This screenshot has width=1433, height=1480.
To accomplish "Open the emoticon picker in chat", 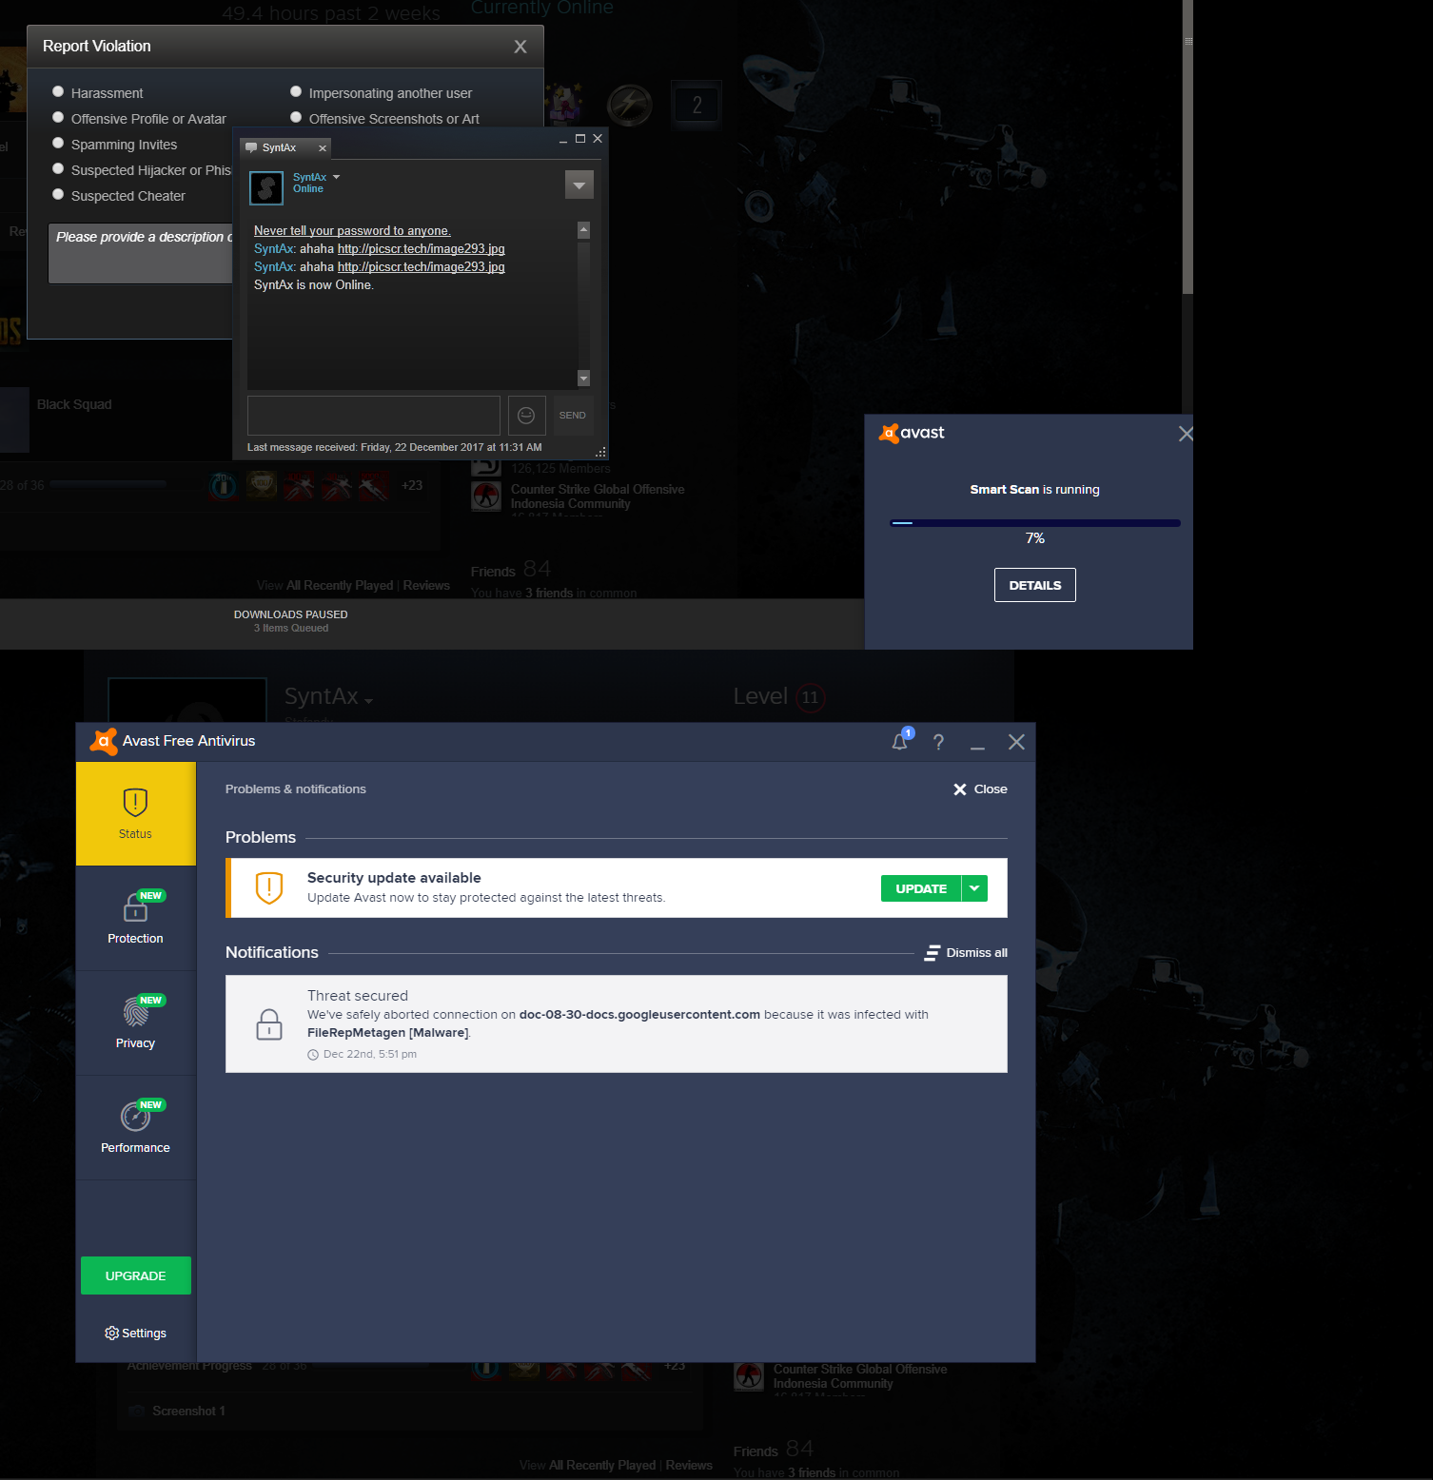I will coord(526,416).
